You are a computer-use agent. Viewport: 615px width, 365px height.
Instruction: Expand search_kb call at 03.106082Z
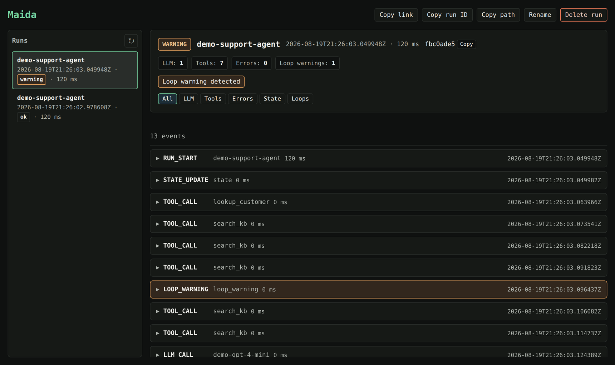coord(378,311)
